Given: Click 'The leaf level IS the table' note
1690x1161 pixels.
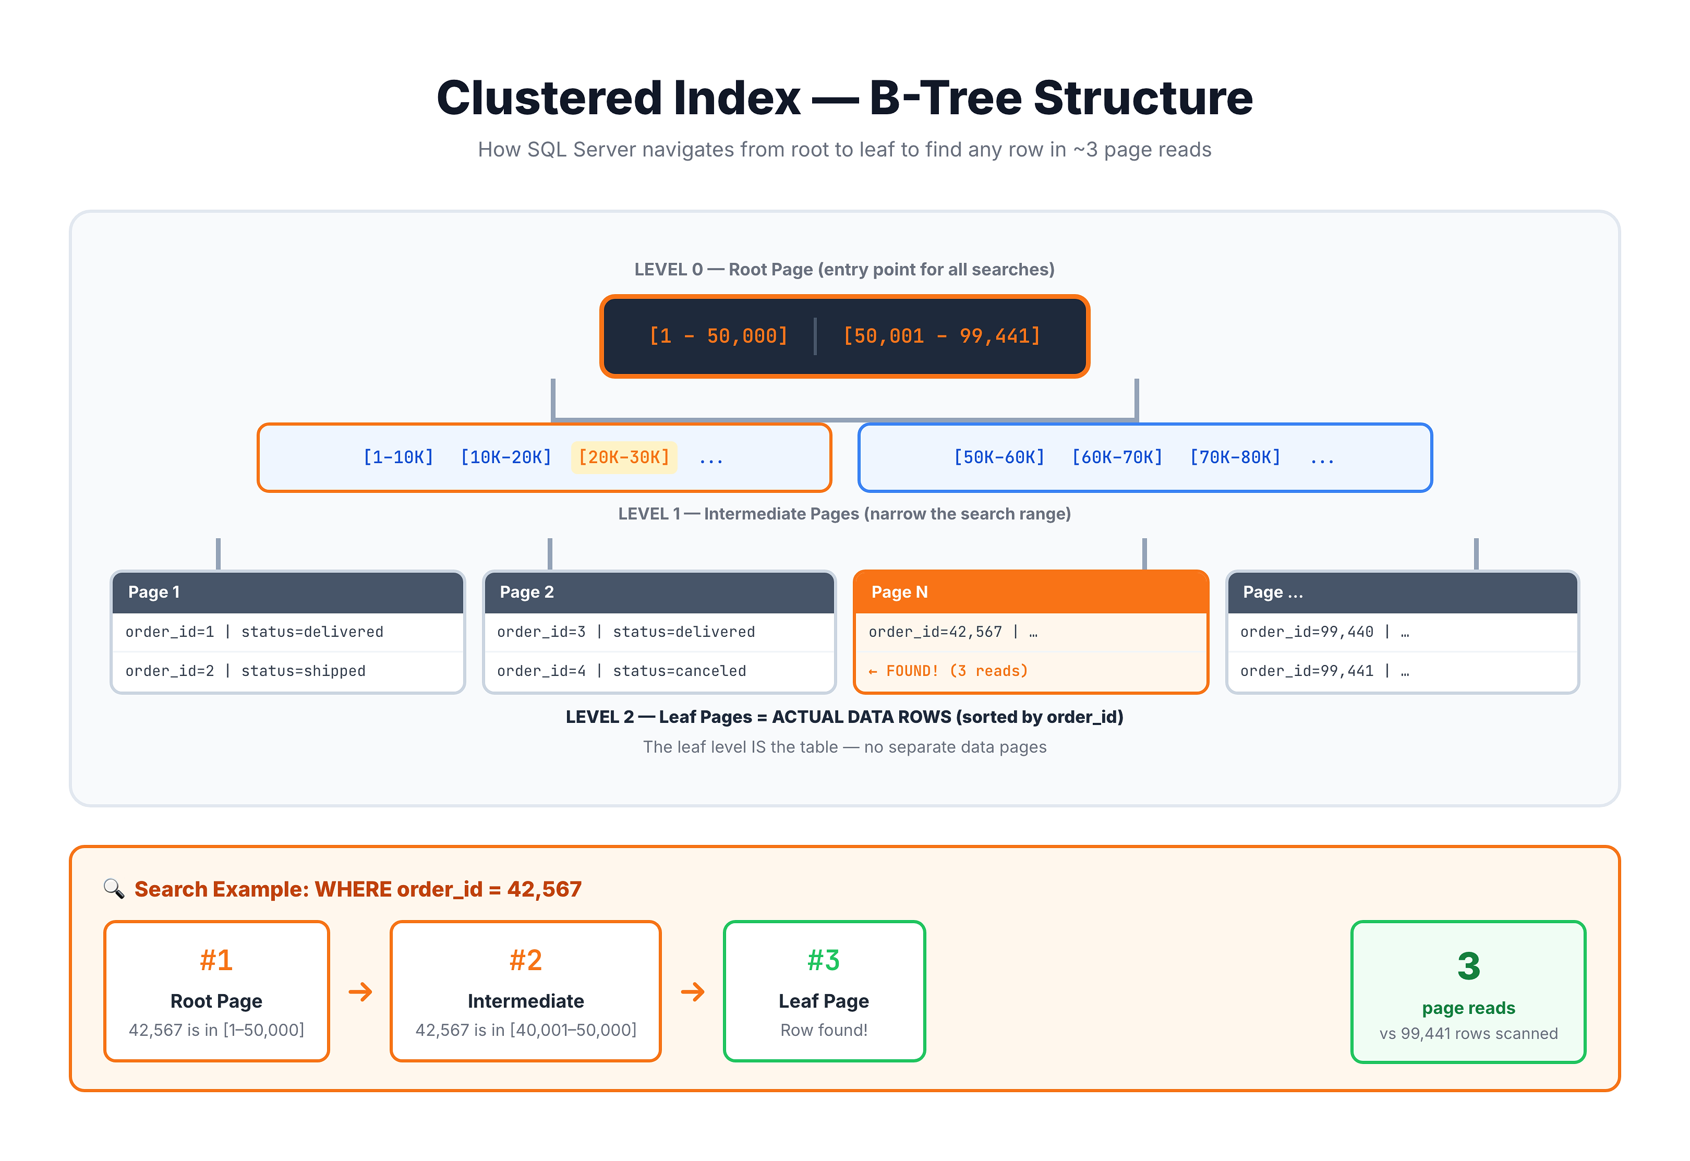Looking at the screenshot, I should tap(844, 748).
